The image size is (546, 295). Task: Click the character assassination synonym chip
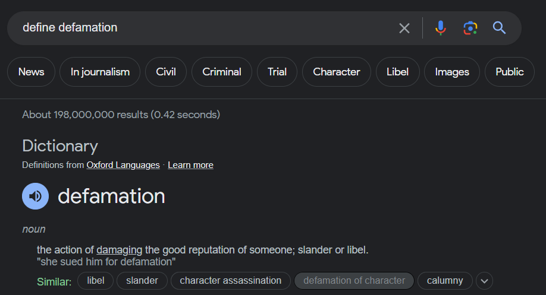pos(231,281)
